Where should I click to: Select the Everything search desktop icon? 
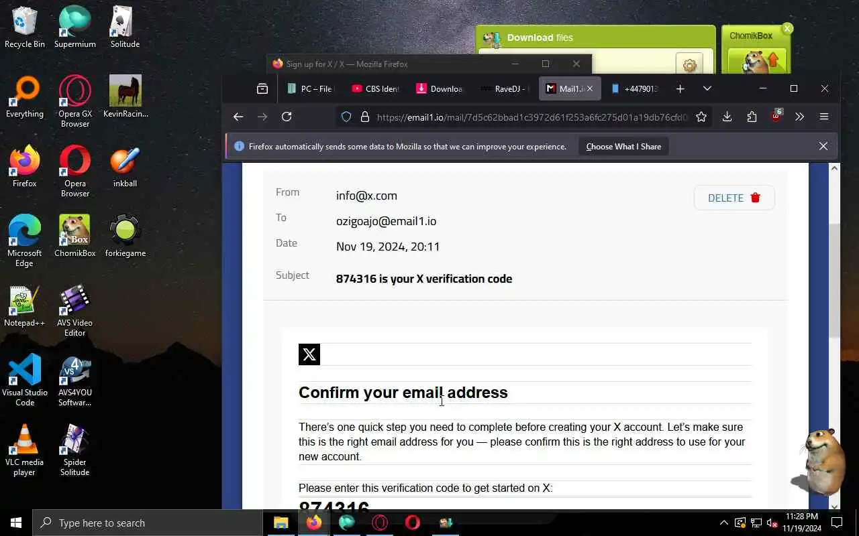tap(25, 98)
